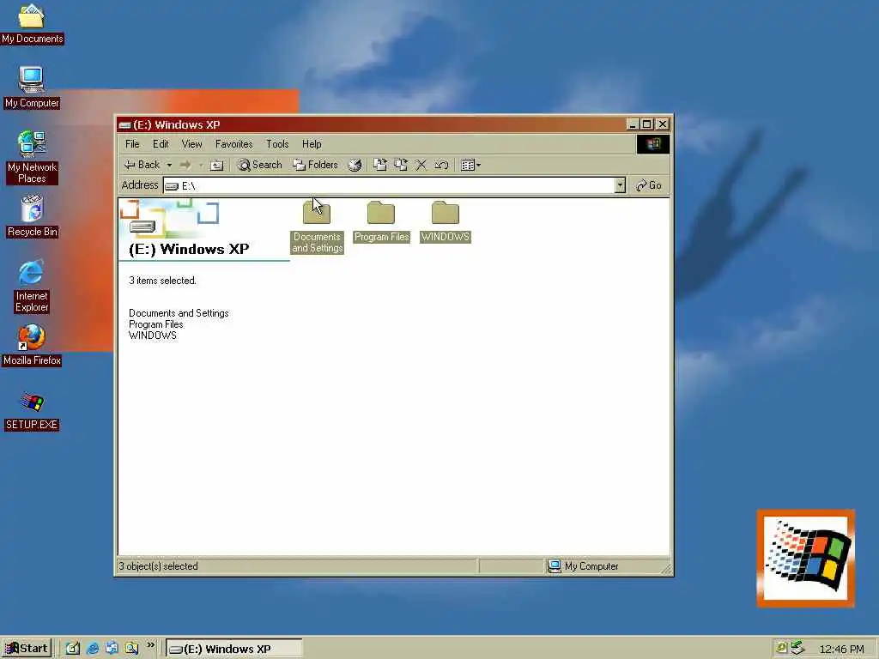Click the Copy To toolbar icon
Screen dimensions: 879x659
pos(401,165)
